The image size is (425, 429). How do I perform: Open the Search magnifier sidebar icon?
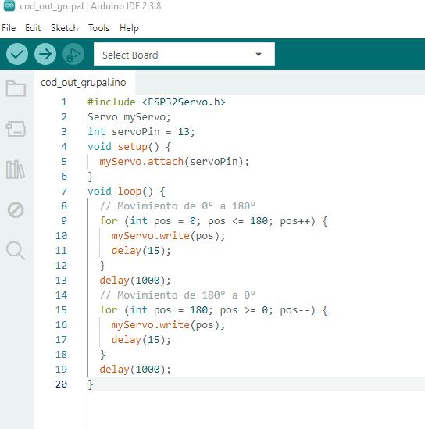tap(16, 250)
